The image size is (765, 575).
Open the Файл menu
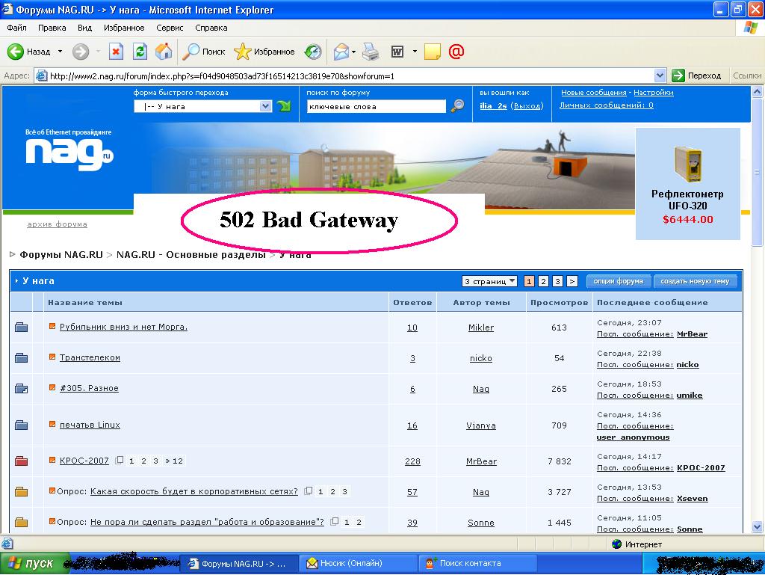click(x=16, y=28)
